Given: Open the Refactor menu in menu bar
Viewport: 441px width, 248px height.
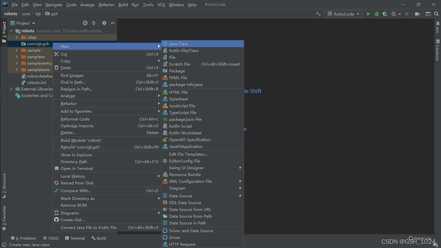Looking at the screenshot, I should tap(107, 5).
